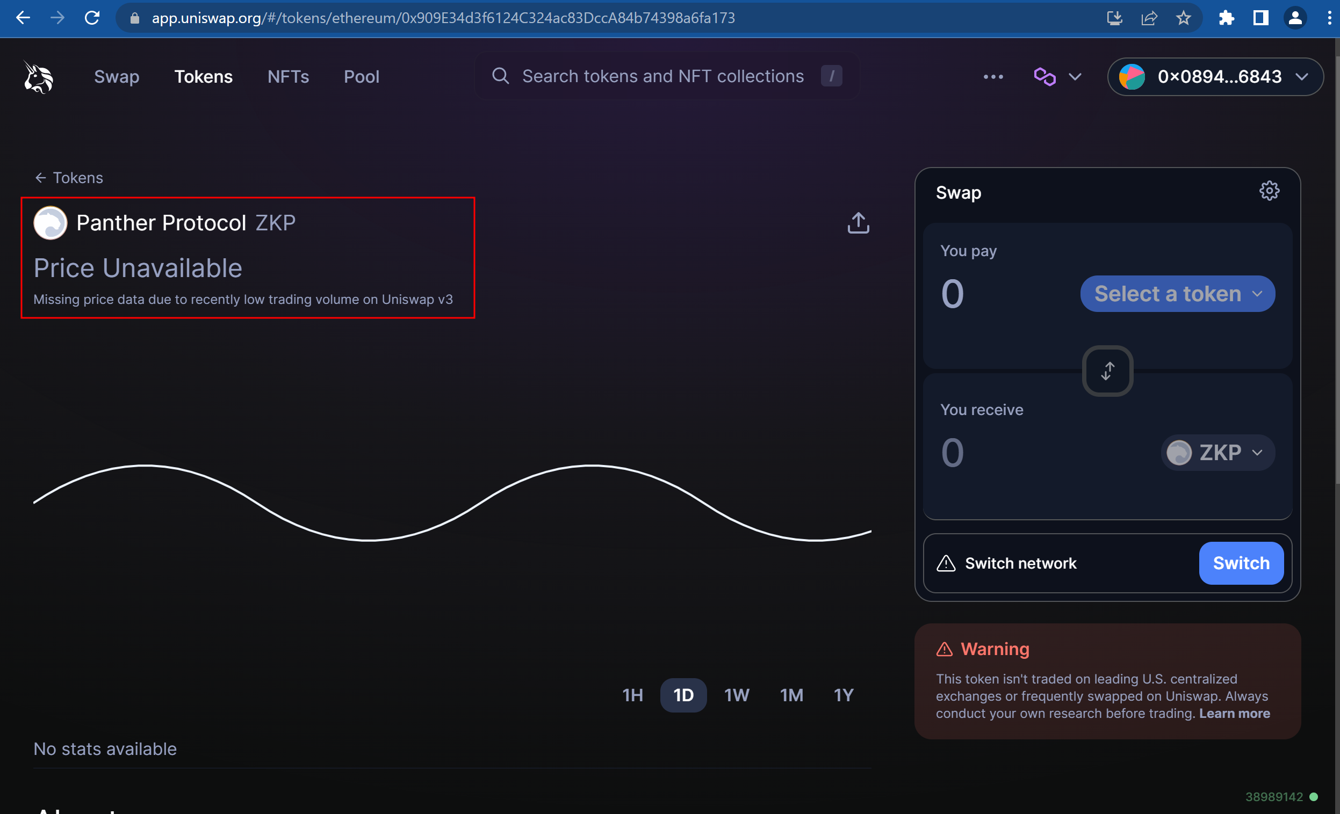This screenshot has height=814, width=1340.
Task: Open the Learn more link in Warning
Action: tap(1234, 714)
